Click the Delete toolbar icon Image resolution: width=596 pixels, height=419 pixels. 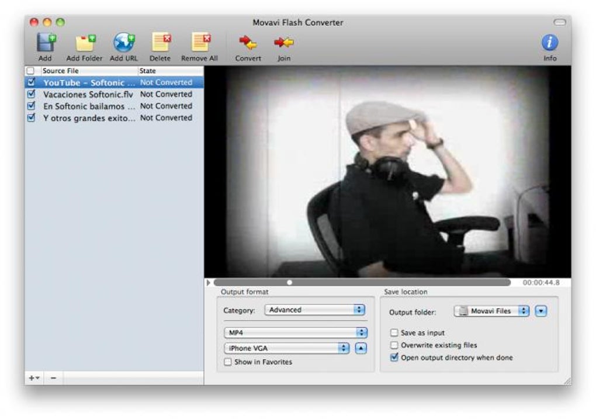[161, 43]
